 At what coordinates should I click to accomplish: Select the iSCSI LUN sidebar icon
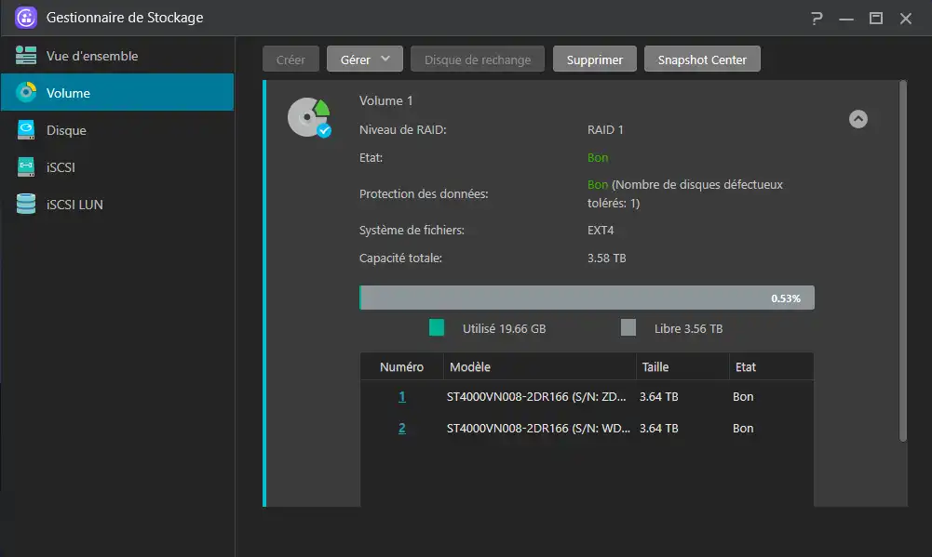[28, 205]
